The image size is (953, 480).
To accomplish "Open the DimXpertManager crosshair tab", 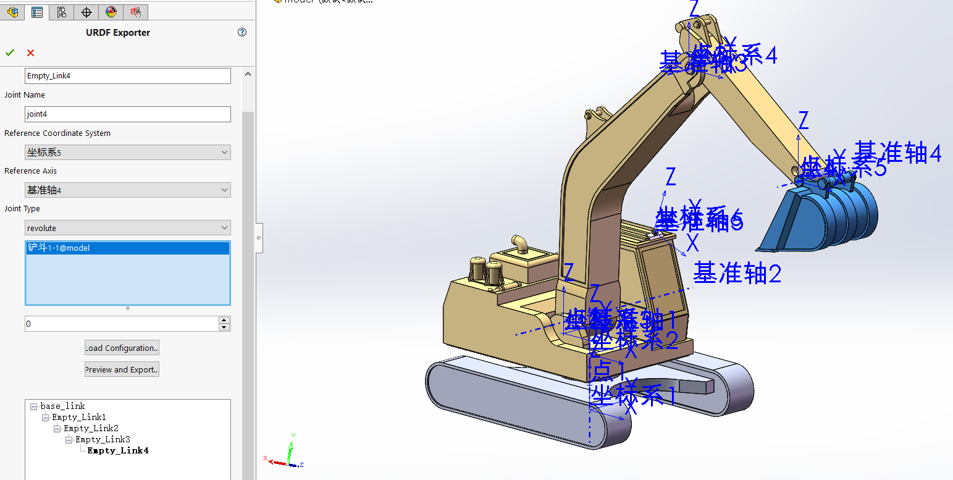I will click(86, 12).
